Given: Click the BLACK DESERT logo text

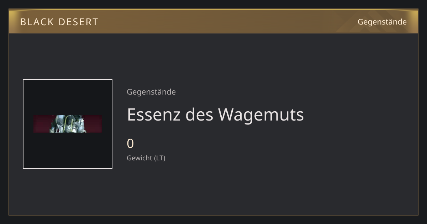Looking at the screenshot, I should pyautogui.click(x=59, y=22).
